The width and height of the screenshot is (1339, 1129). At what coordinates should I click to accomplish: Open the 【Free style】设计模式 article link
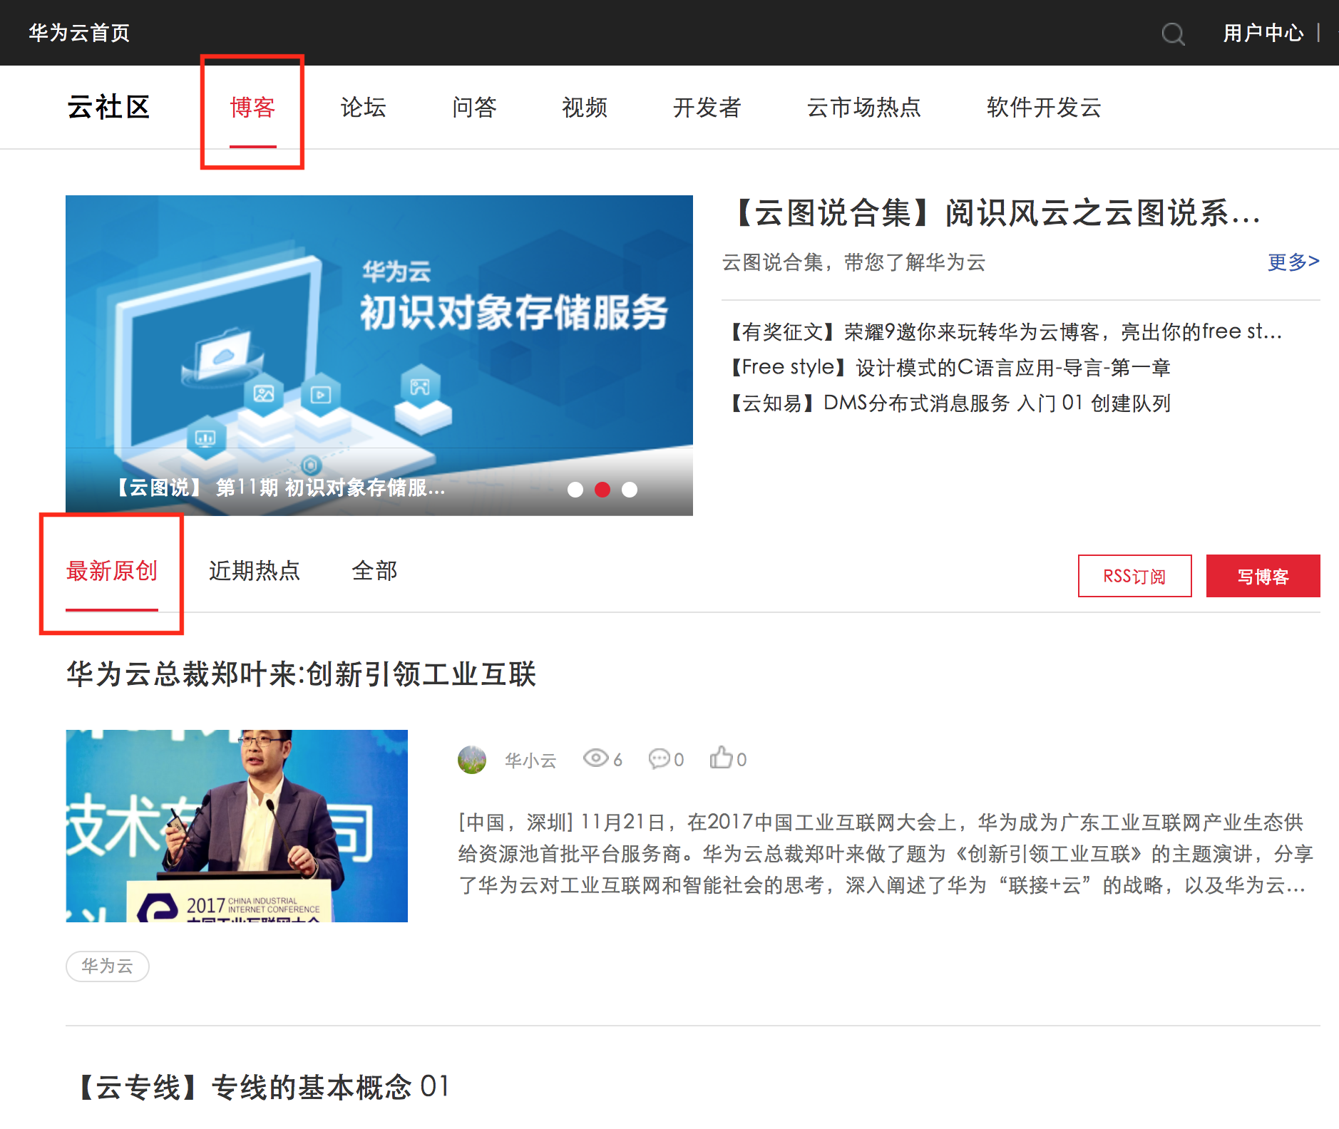click(947, 368)
